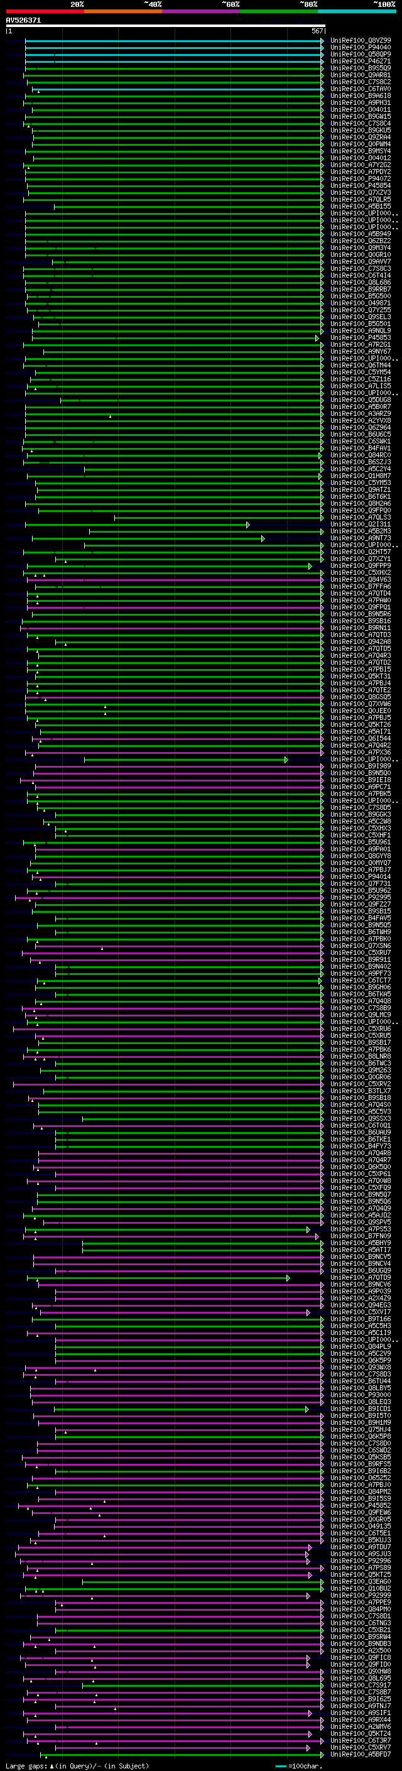This screenshot has height=1771, width=402.
Task: Select hit UniRef100_Q9AR81
Action: [361, 75]
